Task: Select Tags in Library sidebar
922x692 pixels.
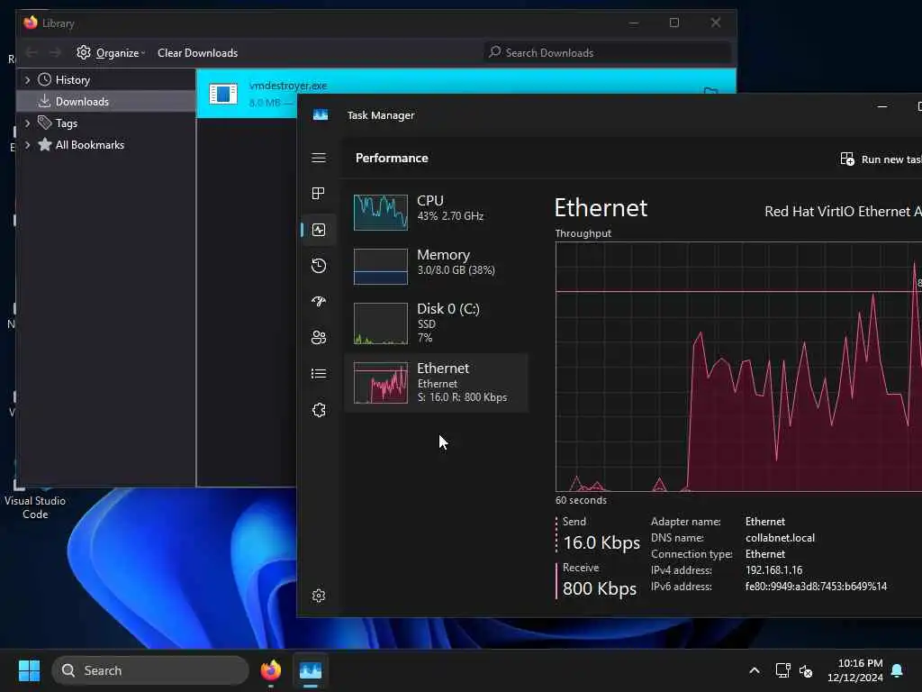Action: pyautogui.click(x=67, y=123)
